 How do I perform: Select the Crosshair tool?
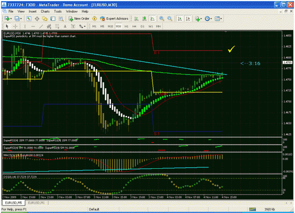pos(15,26)
